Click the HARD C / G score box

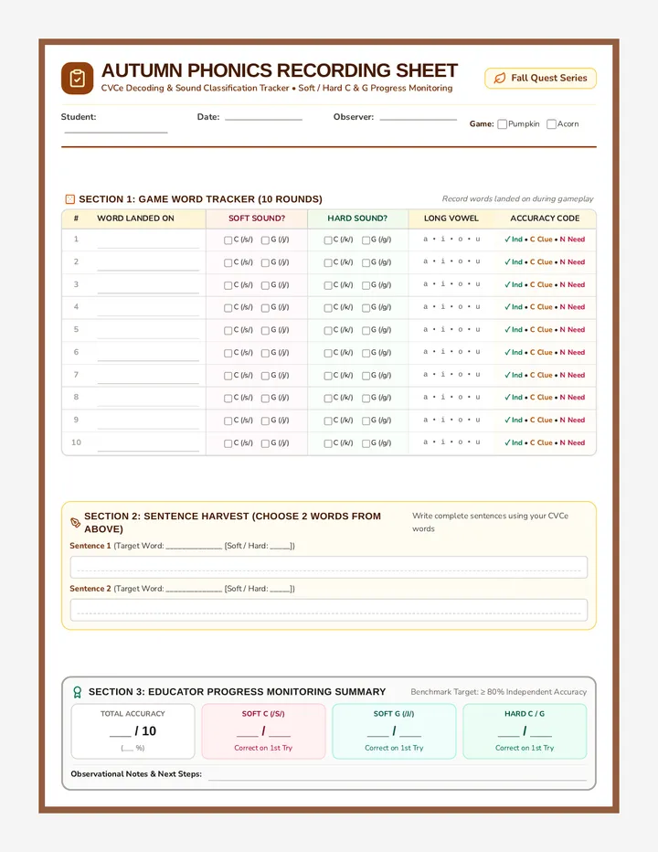click(525, 731)
